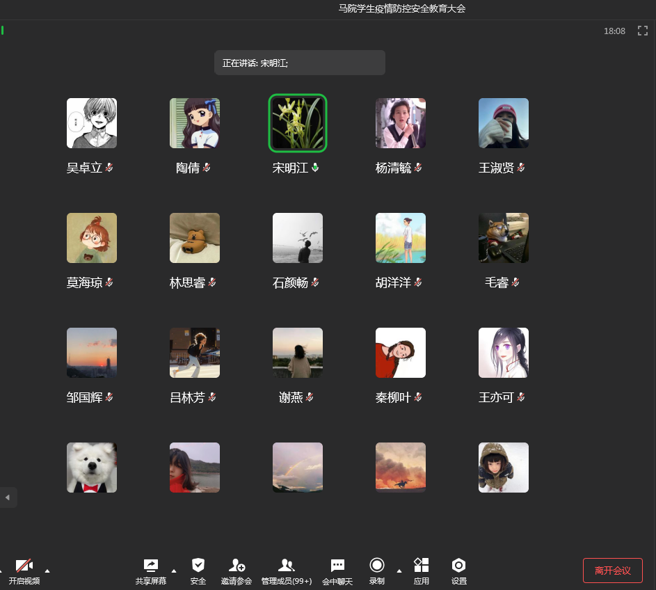Click the child in hooded coat avatar
The width and height of the screenshot is (656, 590).
point(503,468)
